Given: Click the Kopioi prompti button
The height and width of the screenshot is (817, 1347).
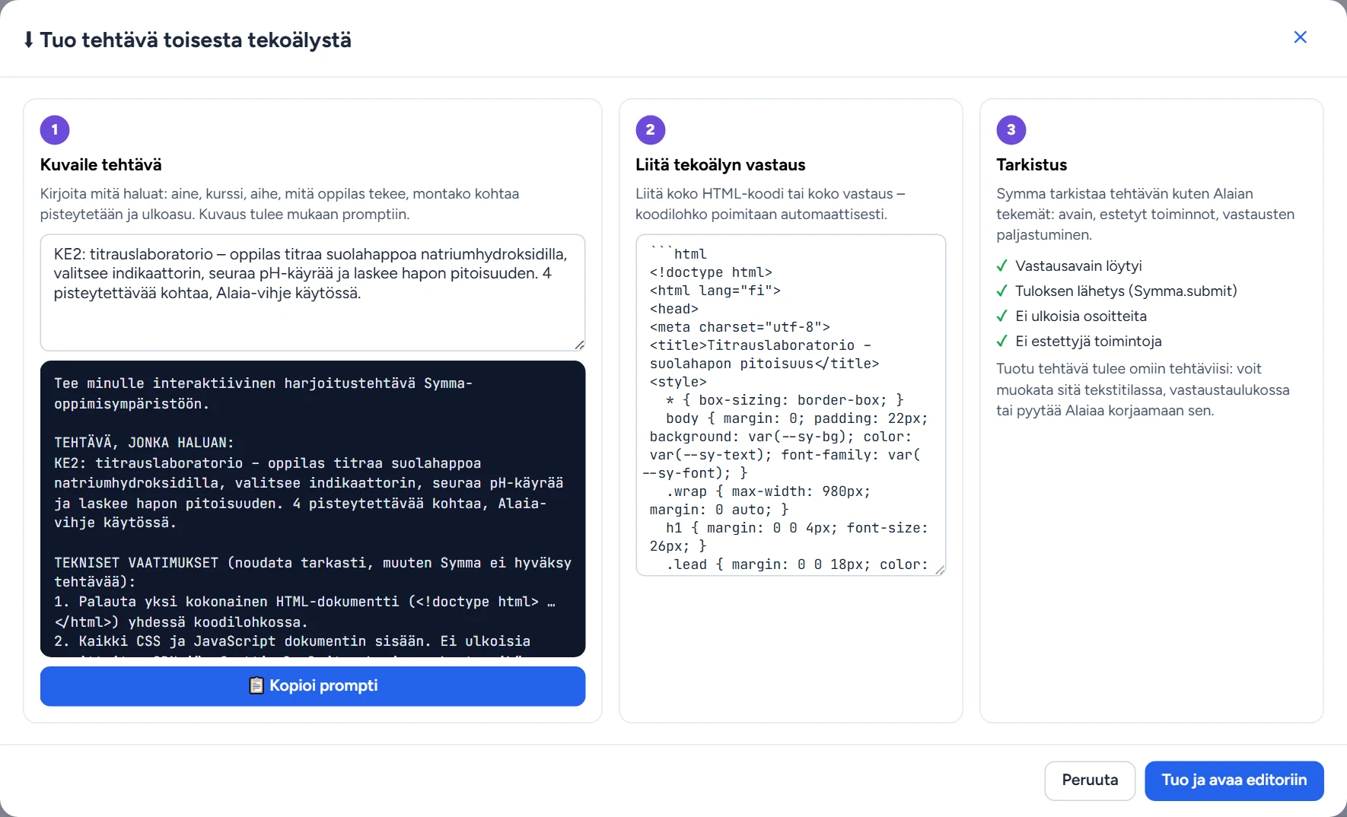Looking at the screenshot, I should click(x=313, y=686).
